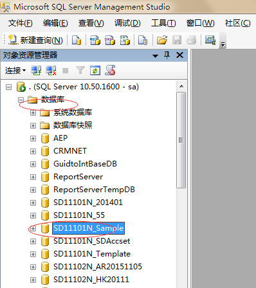This screenshot has width=256, height=288.
Task: Open the SQL Server Compact Query icon
Action: point(143,40)
